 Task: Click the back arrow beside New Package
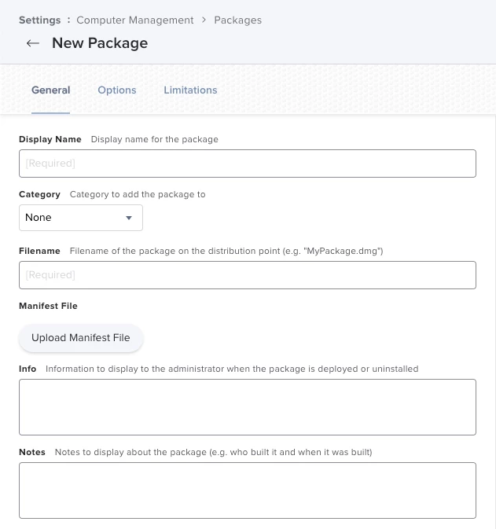pyautogui.click(x=32, y=43)
